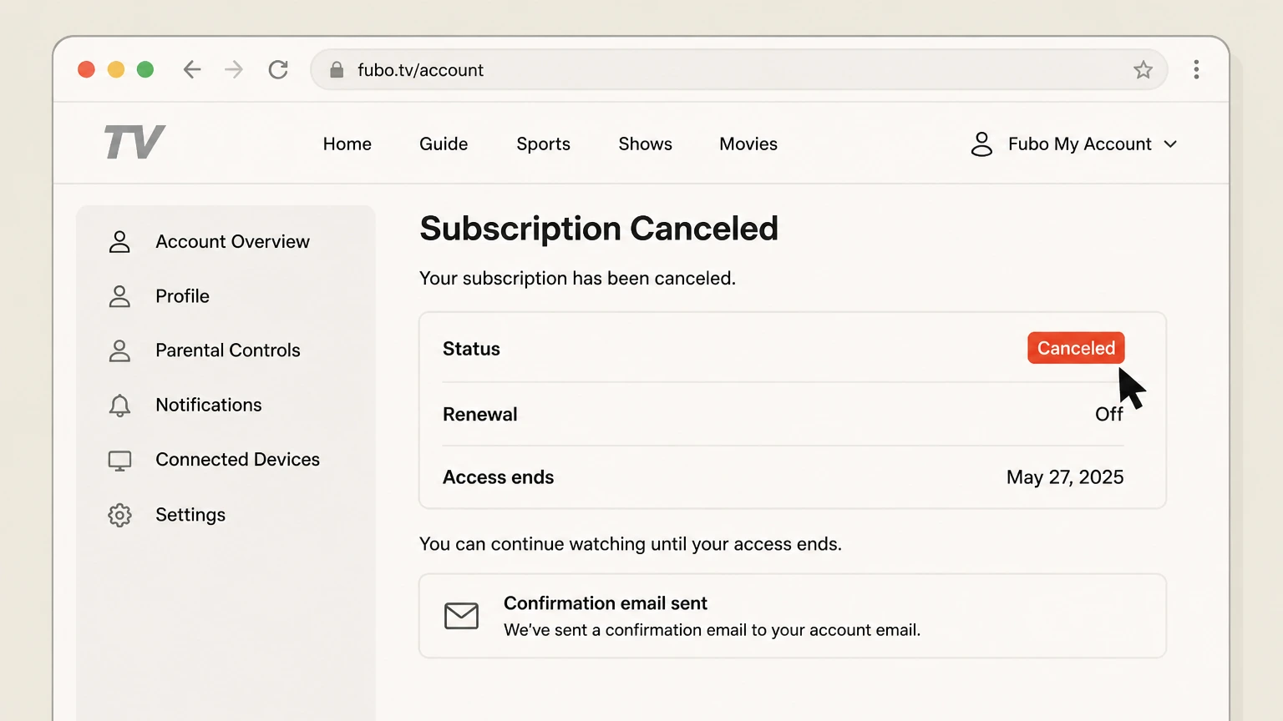Click the red close window button
Image resolution: width=1283 pixels, height=721 pixels.
click(x=86, y=69)
